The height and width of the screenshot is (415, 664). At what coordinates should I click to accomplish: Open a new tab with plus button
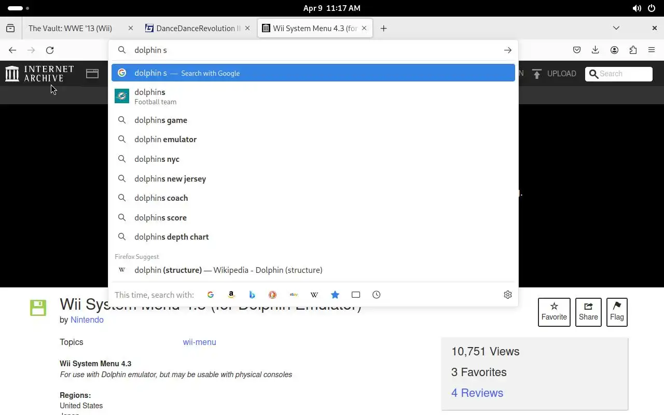[x=383, y=29]
